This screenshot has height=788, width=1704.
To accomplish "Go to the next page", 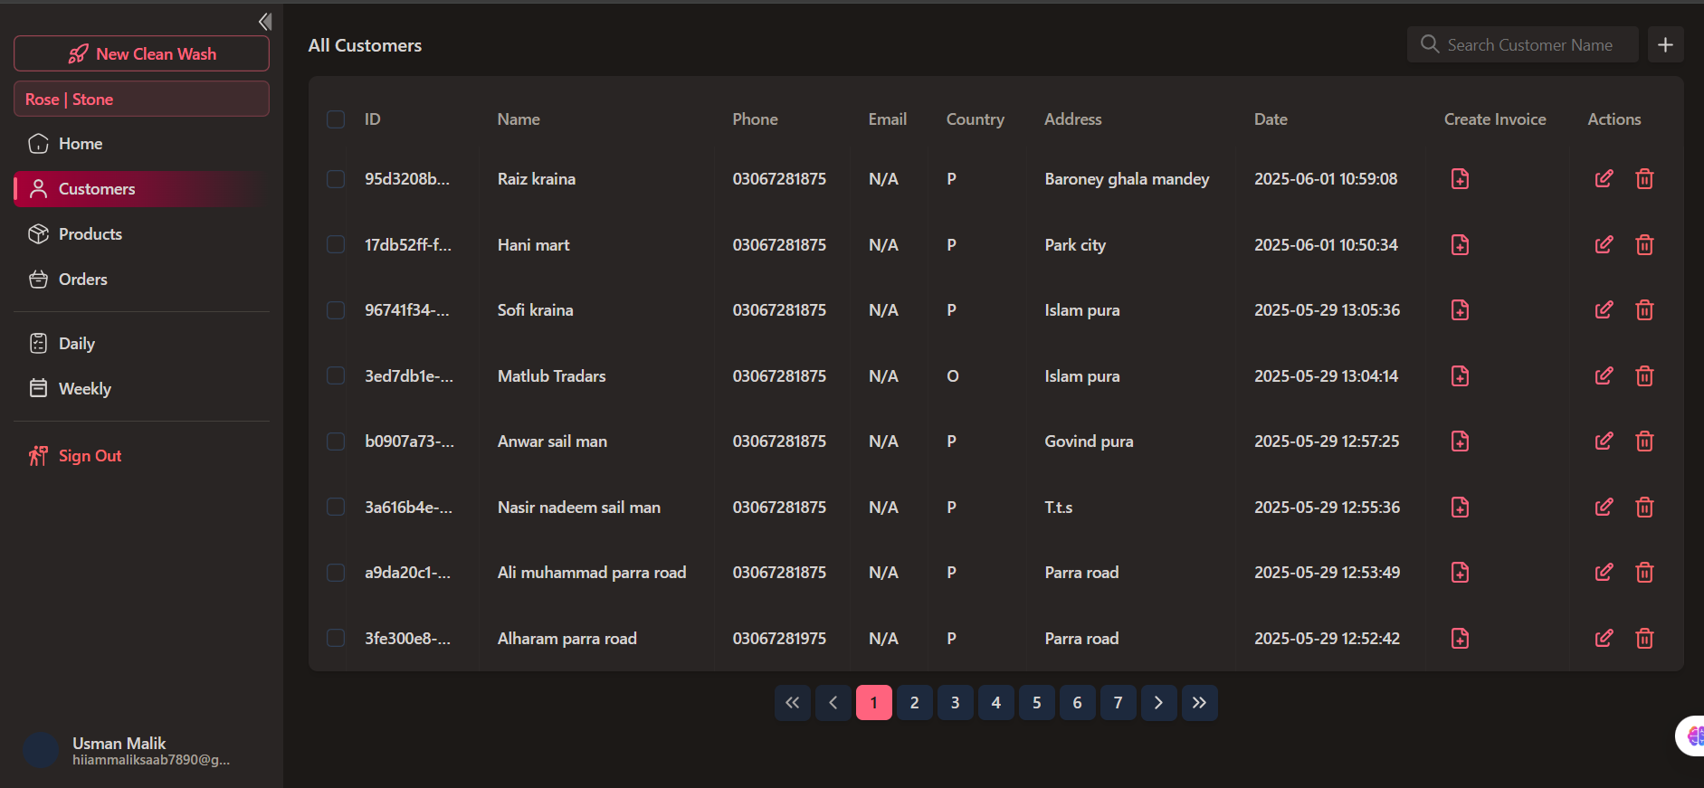I will 1158,703.
